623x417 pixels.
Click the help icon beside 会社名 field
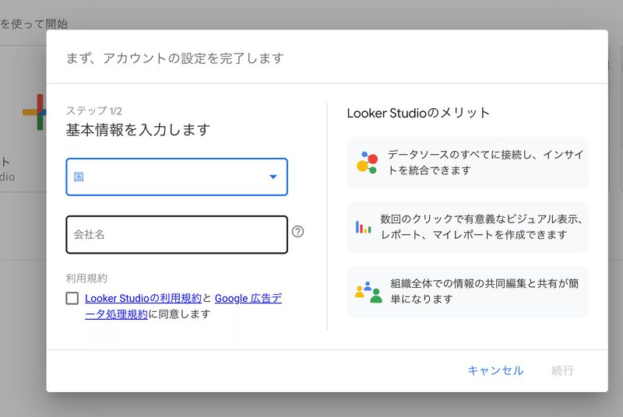coord(297,232)
